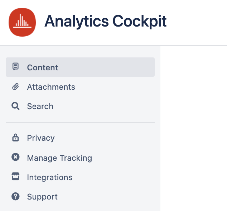Click the Content page icon

15,67
